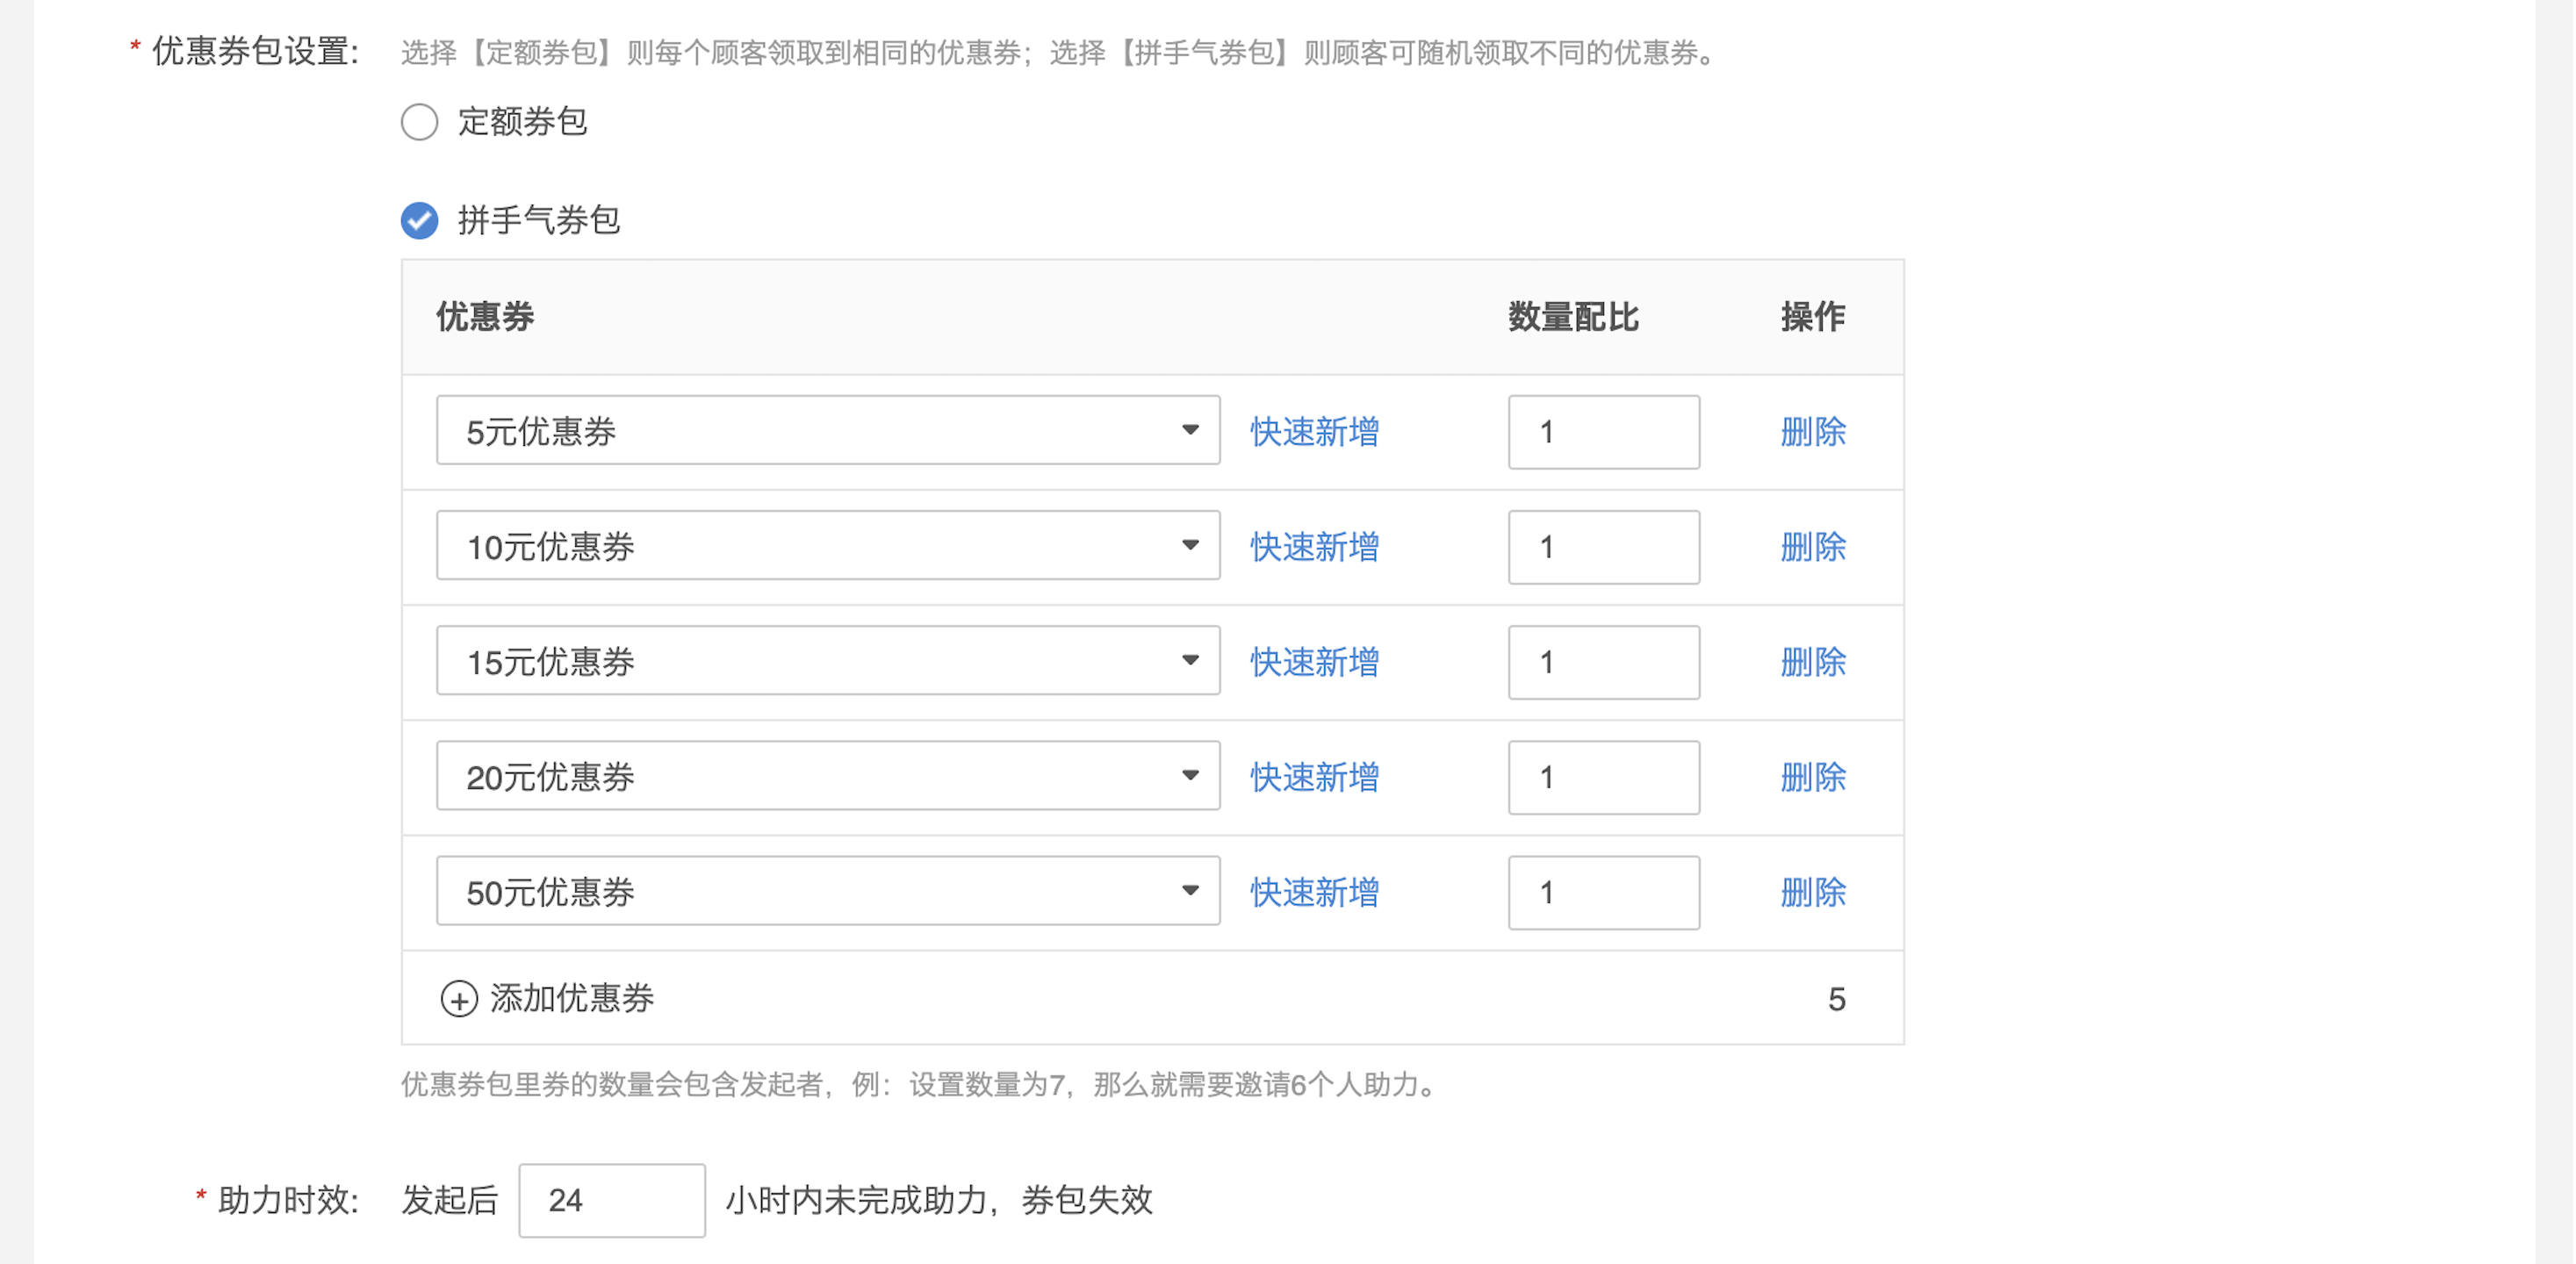Screen dimensions: 2576x1264
Task: Delete the 5元优惠券 row
Action: (x=1812, y=432)
